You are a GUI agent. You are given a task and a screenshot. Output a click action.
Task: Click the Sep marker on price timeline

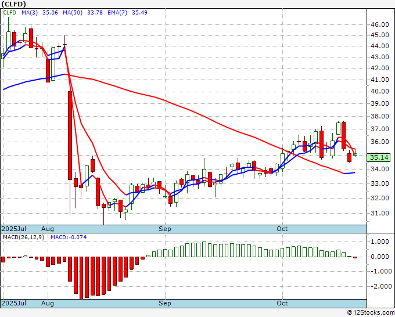coord(165,229)
